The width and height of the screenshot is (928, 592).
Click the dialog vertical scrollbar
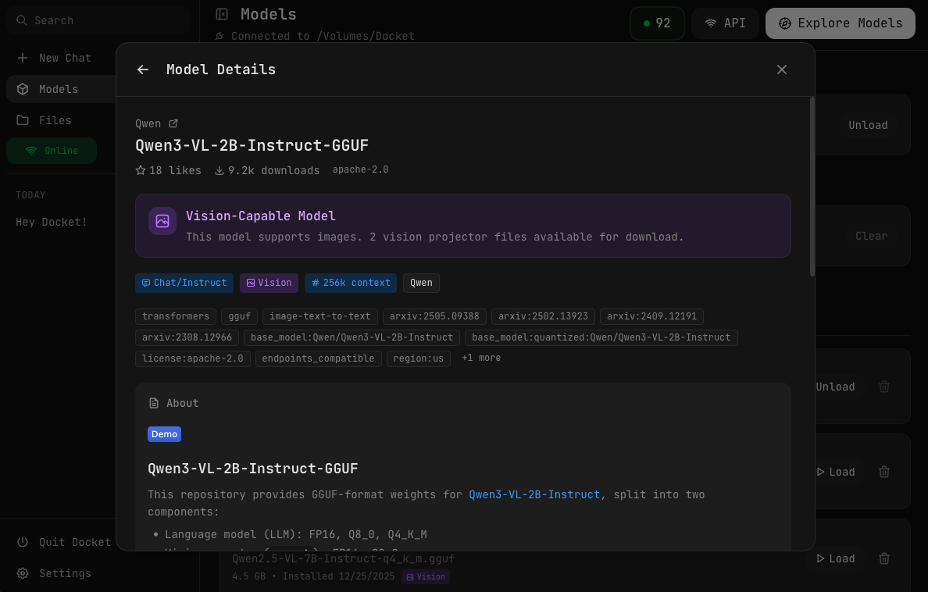tap(812, 187)
